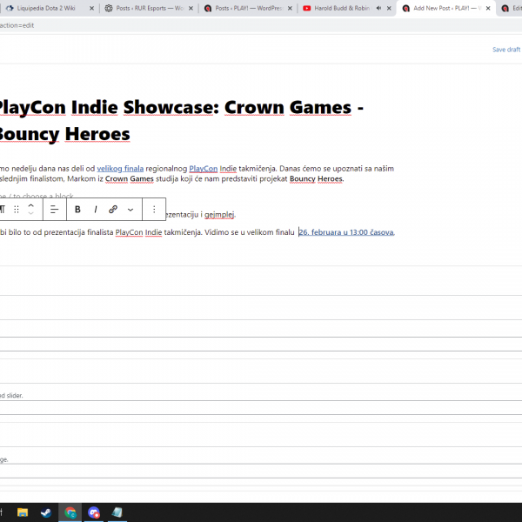Toggle bold formatting in block toolbar
Screen dimensions: 522x522
pyautogui.click(x=77, y=209)
